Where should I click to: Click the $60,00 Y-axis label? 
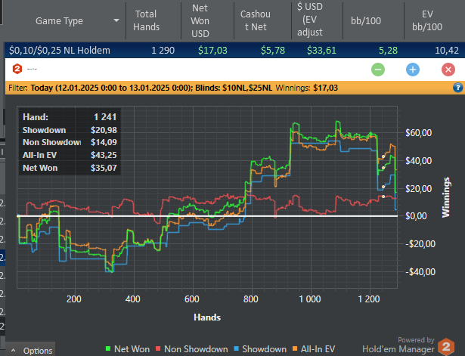(418, 133)
